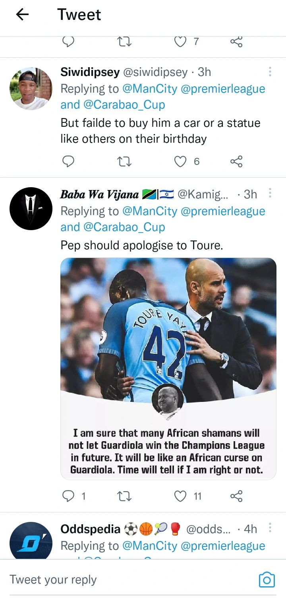Open camera icon in reply bar

tap(267, 580)
